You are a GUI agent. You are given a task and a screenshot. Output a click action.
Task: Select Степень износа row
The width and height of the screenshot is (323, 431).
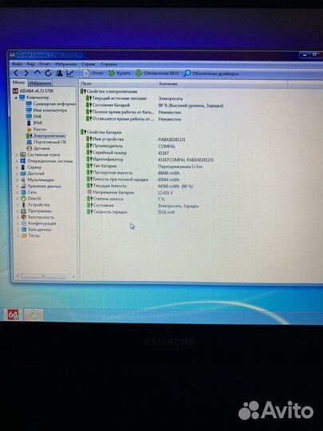pyautogui.click(x=125, y=199)
